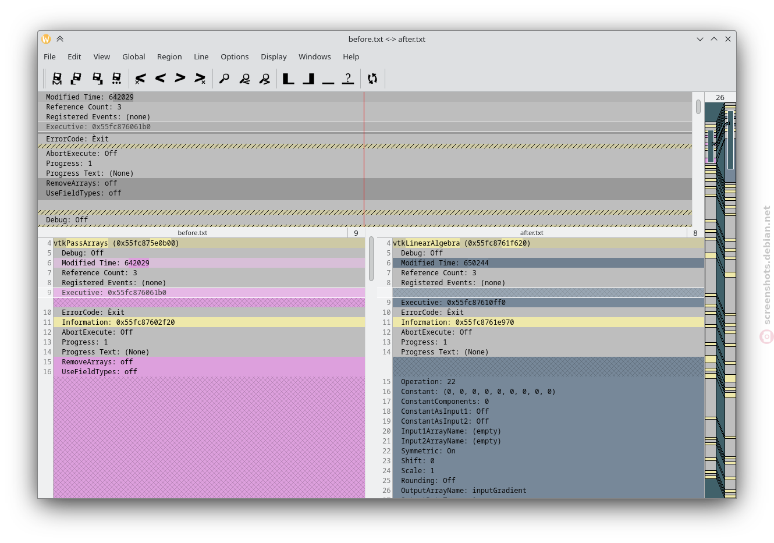
Task: Open the Global menu
Action: click(134, 56)
